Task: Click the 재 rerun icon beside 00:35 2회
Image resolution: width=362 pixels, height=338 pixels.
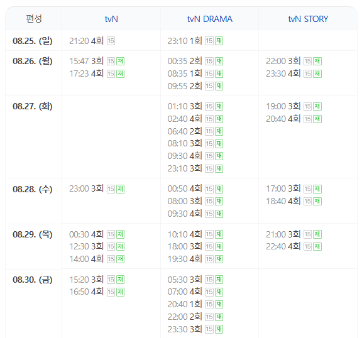Action: (x=219, y=62)
